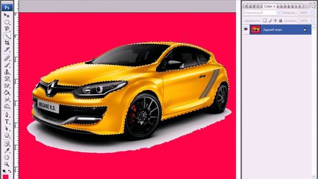
Task: Select the Slice tool
Action: (x=6, y=50)
